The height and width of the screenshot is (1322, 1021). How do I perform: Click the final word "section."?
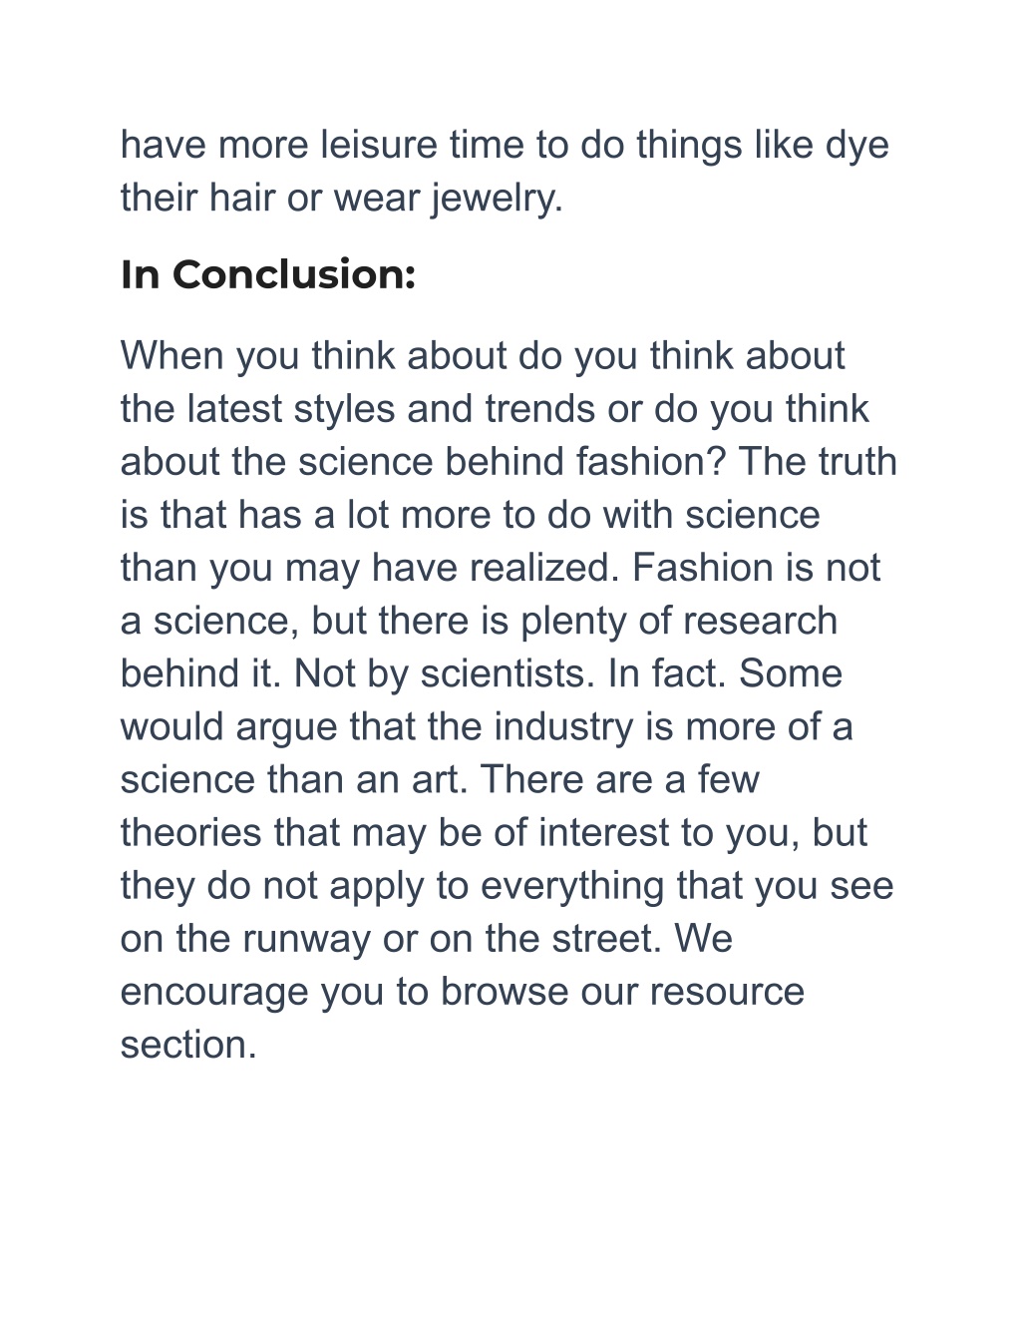[x=188, y=1045]
